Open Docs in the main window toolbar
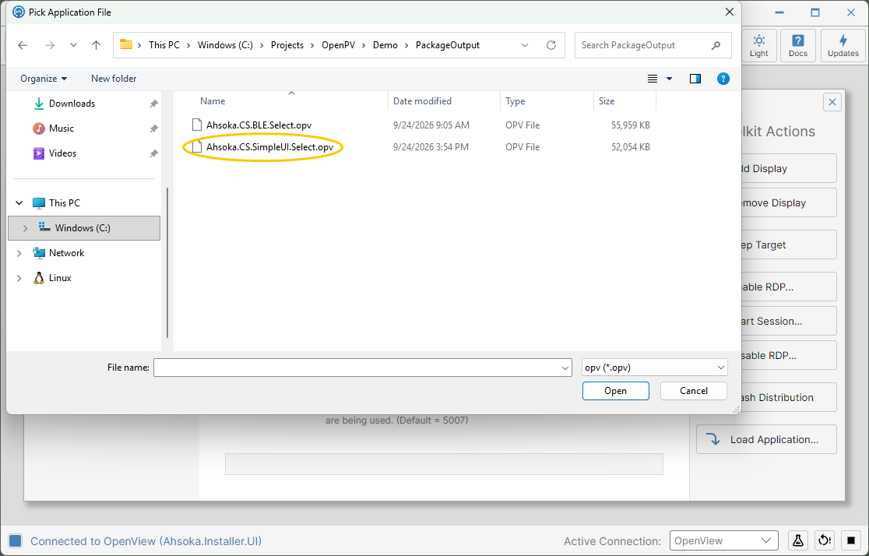 pos(798,45)
